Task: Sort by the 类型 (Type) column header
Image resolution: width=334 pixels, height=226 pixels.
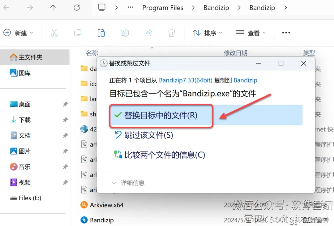Action: pyautogui.click(x=309, y=53)
